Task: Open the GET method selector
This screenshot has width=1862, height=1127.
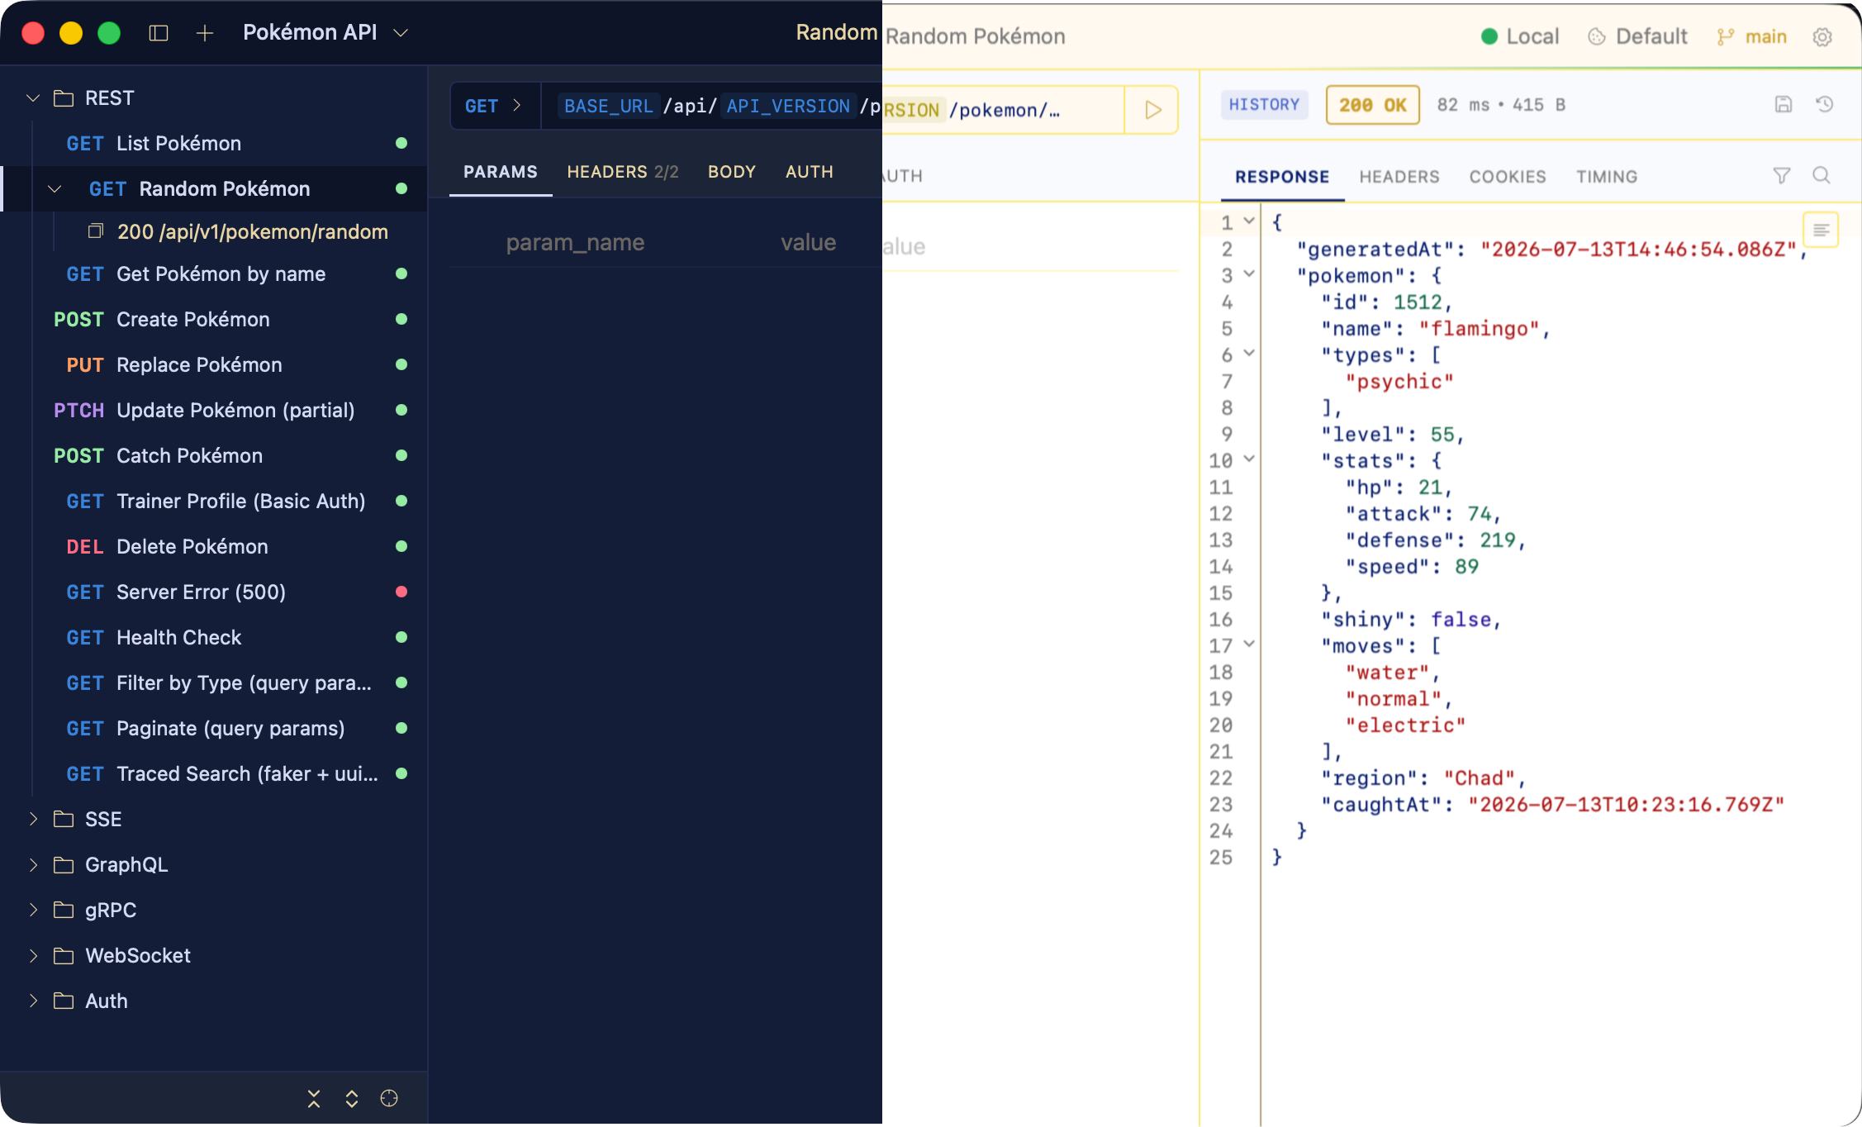Action: tap(494, 106)
